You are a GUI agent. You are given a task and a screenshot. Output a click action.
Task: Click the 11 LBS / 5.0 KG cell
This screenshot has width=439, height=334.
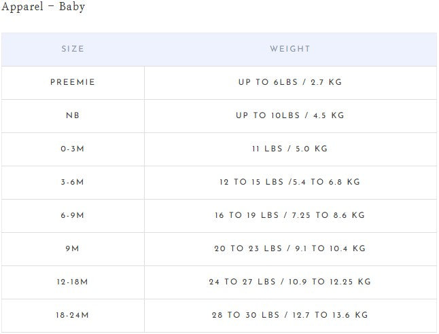289,149
